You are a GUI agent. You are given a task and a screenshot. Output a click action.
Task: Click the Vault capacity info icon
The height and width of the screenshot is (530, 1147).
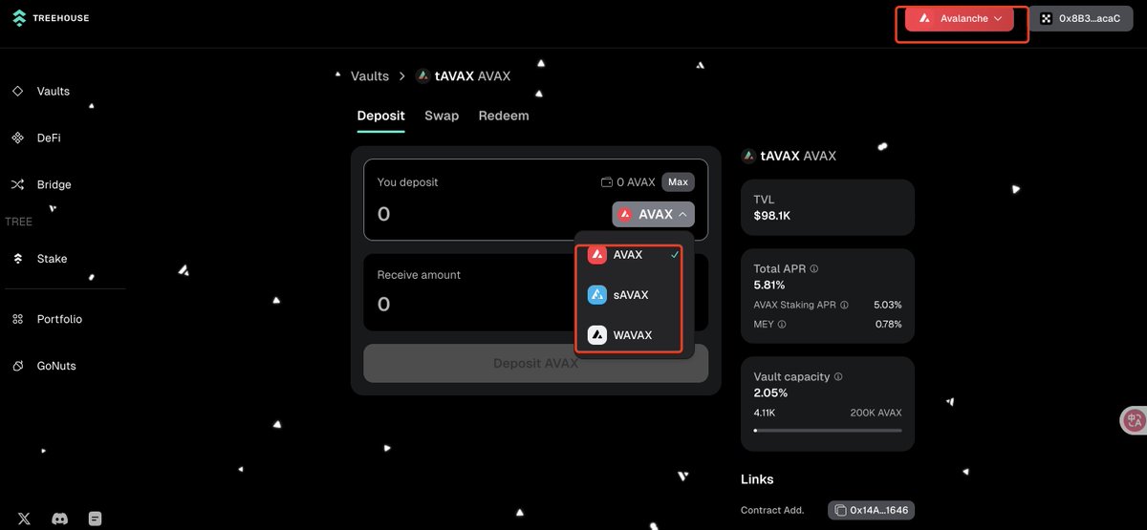coord(838,377)
